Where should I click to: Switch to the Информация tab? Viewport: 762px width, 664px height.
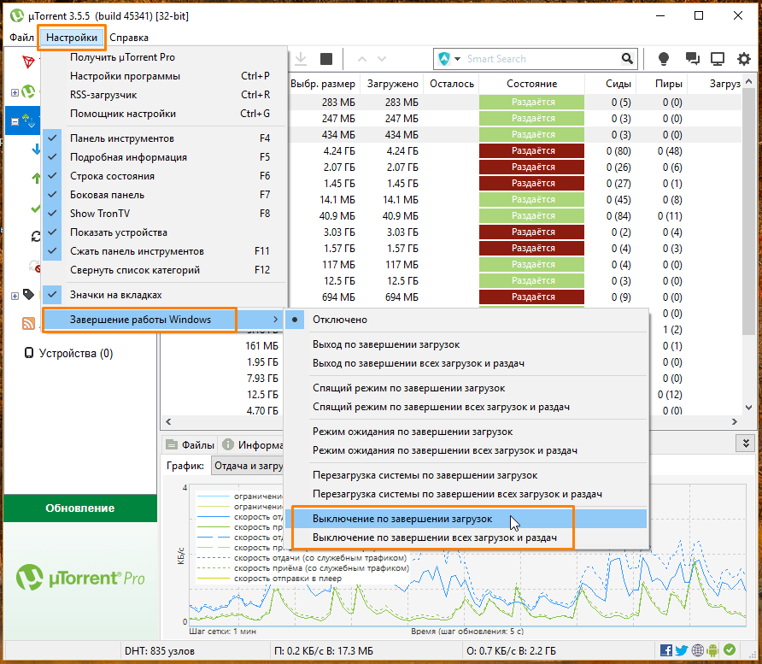pyautogui.click(x=252, y=444)
